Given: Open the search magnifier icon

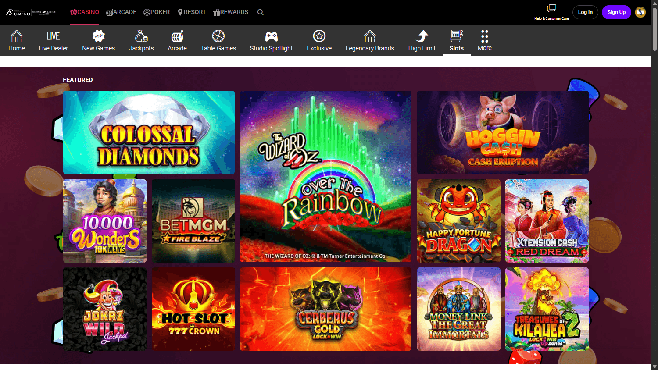Looking at the screenshot, I should point(260,12).
